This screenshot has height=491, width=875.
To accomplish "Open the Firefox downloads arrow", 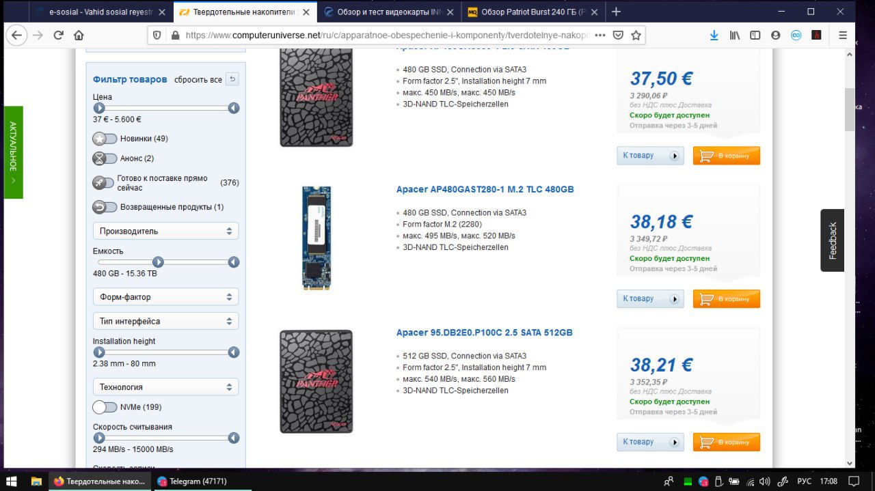I will point(714,36).
